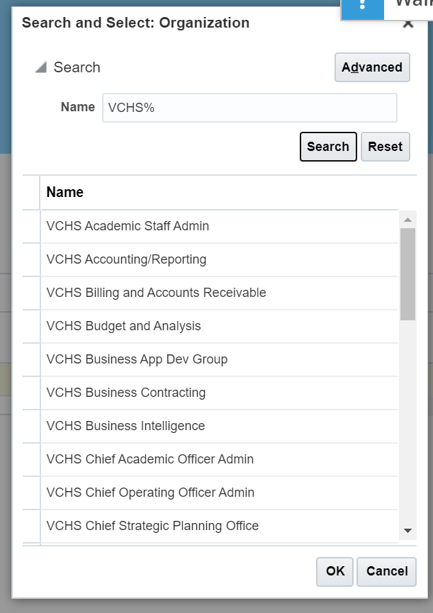This screenshot has width=433, height=613.
Task: Select VCHS Budget and Analysis row
Action: coord(123,326)
